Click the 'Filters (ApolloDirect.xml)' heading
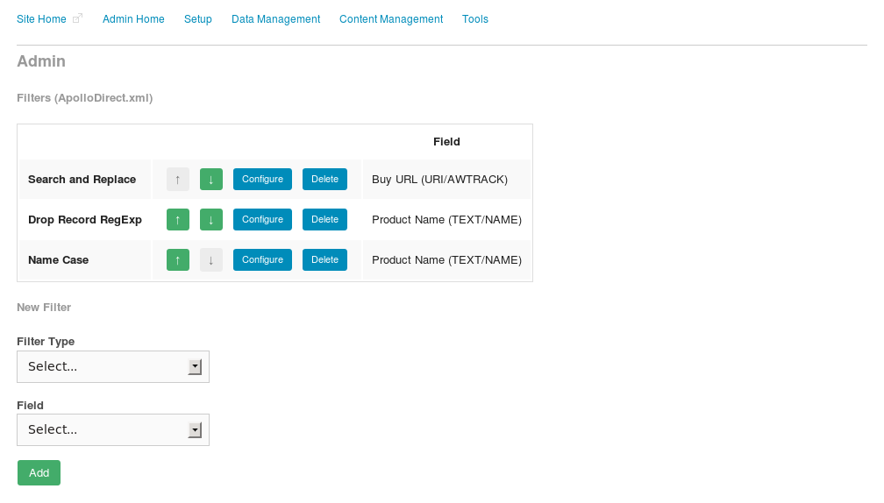This screenshot has width=884, height=503. [x=84, y=98]
